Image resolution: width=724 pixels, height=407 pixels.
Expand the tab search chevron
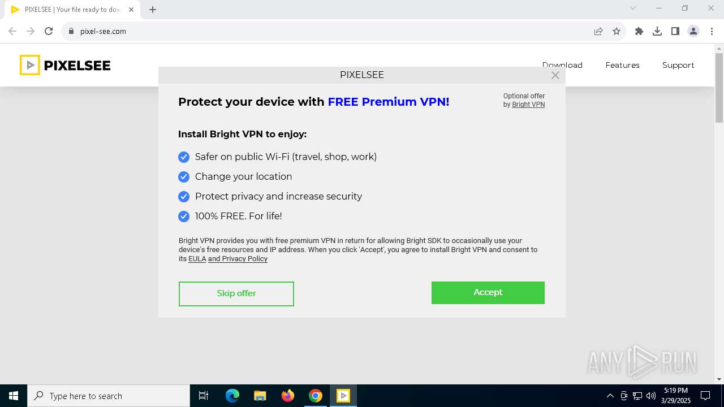click(633, 8)
